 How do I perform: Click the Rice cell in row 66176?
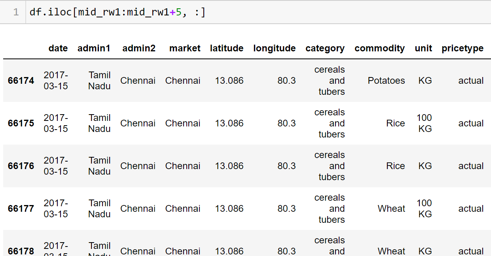(395, 166)
